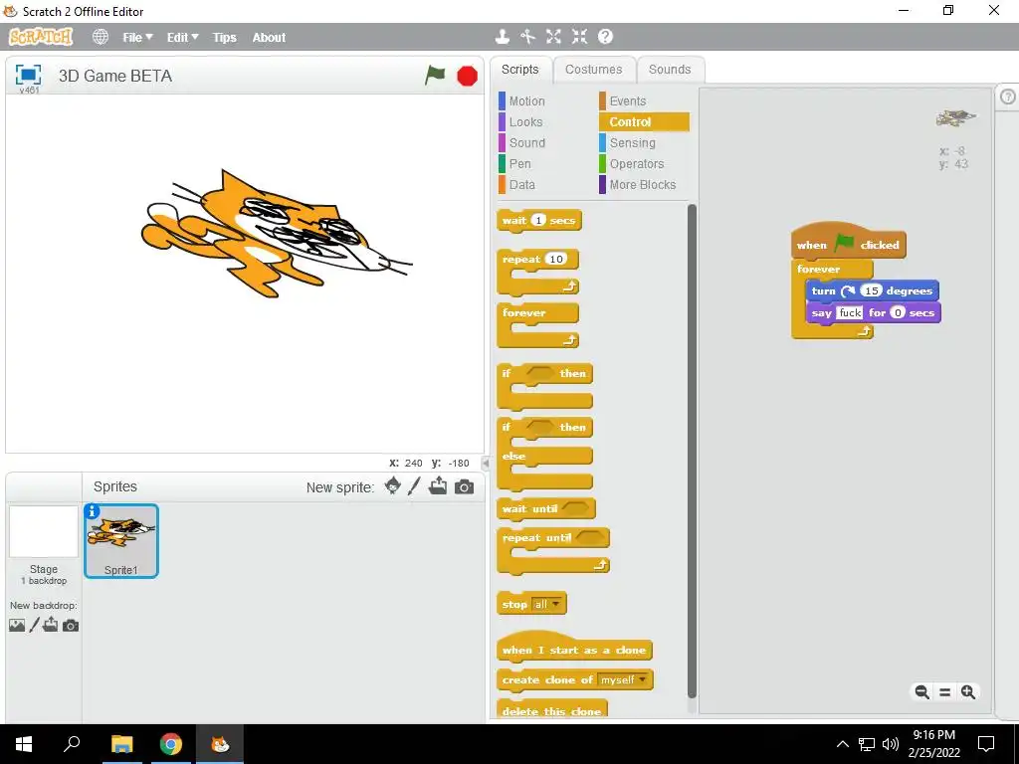Open the Edit menu
Screen dimensions: 1019x764
182,38
